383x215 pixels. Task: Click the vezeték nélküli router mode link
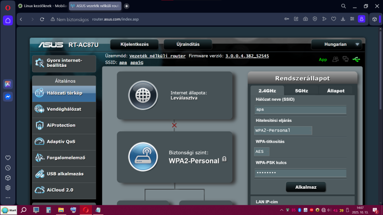click(x=158, y=56)
